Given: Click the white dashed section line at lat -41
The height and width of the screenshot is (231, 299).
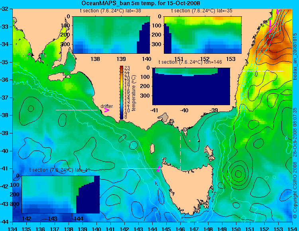Looking at the screenshot, I should [142, 168].
